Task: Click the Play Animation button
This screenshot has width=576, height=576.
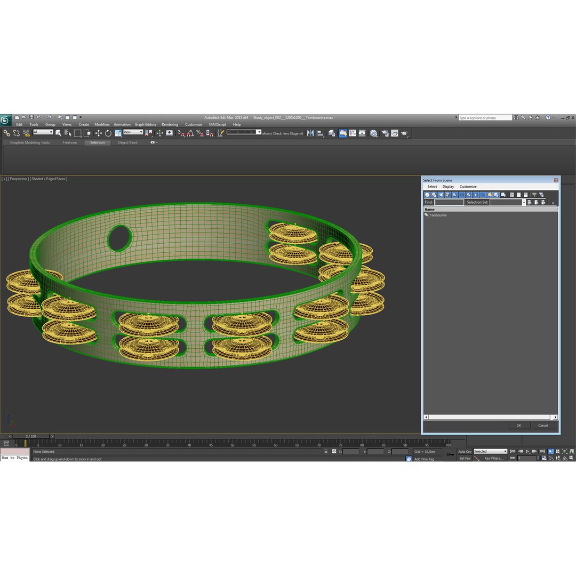Action: (x=527, y=452)
